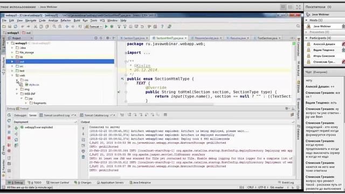Toggle the soft-wrap icon in Output gutter
Image resolution: width=345 pixels, height=194 pixels.
pos(83,140)
